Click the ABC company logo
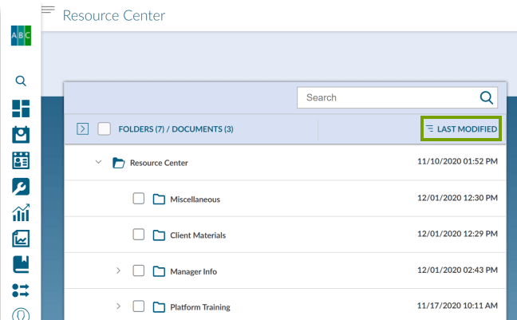Image resolution: width=517 pixels, height=320 pixels. (21, 35)
